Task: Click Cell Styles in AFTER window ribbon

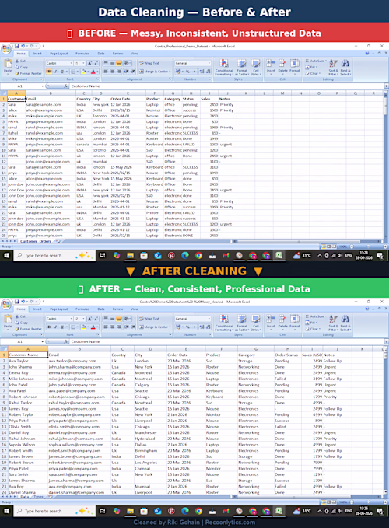Action: [256, 323]
